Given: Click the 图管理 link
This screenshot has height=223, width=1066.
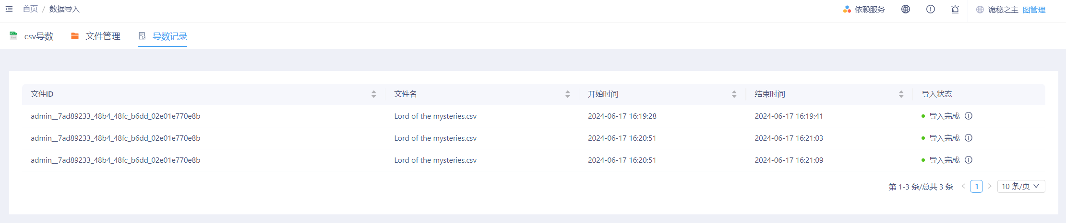Looking at the screenshot, I should tap(1034, 10).
